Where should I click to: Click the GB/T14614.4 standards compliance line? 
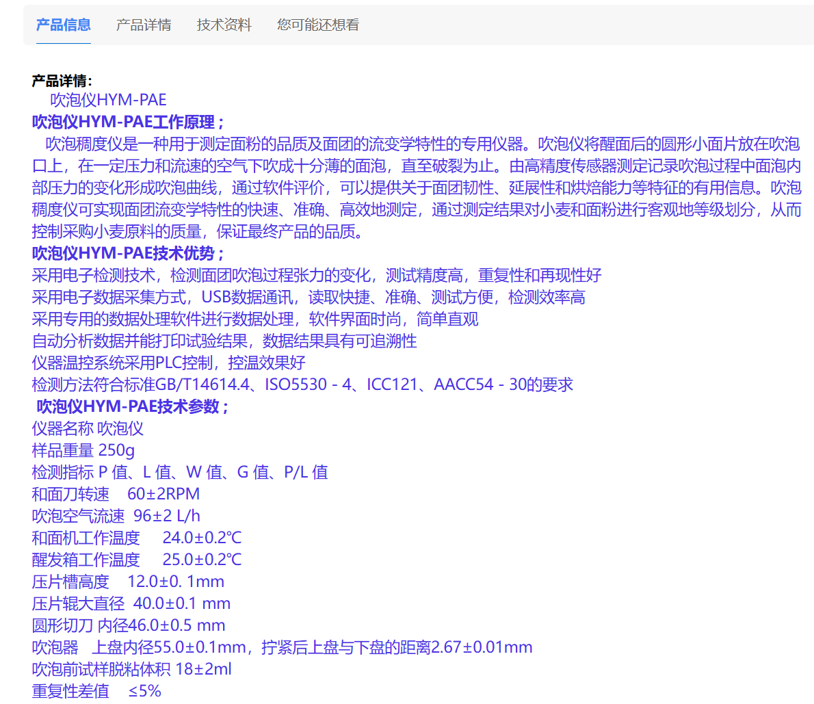click(x=302, y=384)
